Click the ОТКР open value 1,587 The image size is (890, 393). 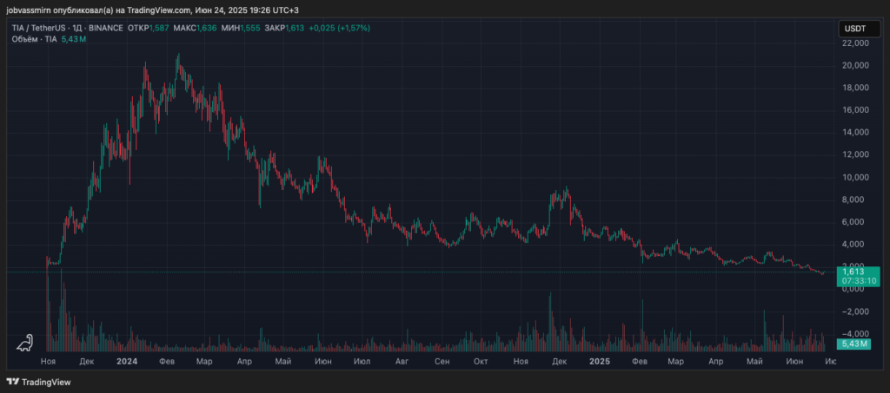click(158, 28)
